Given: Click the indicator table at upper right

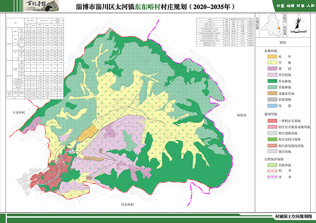Looking at the screenshot, I should tap(225, 32).
